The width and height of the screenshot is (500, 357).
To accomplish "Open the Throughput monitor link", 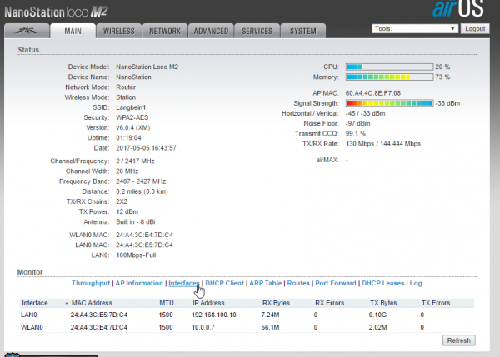I will 91,284.
